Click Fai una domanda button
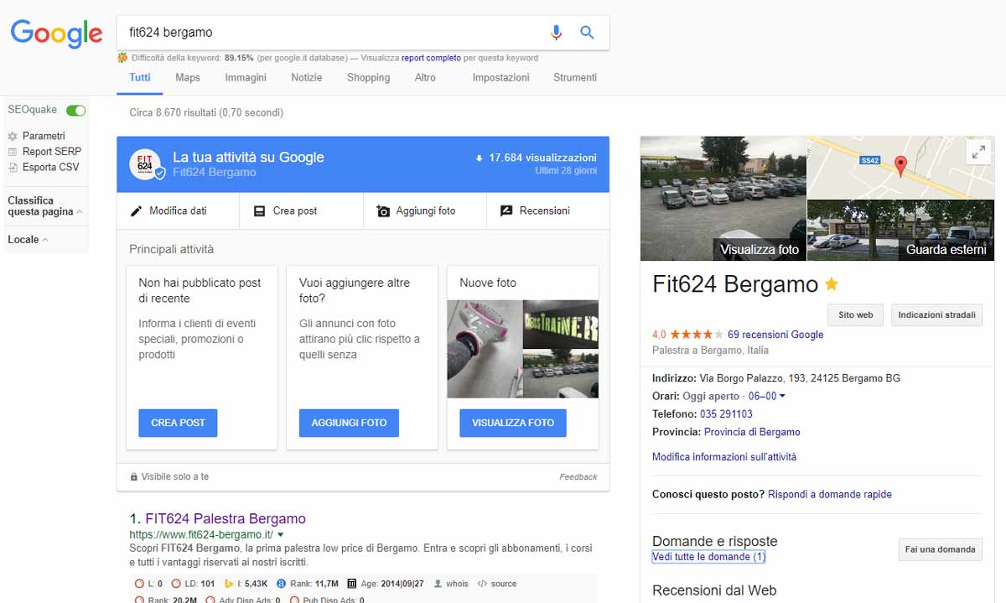 tap(940, 550)
